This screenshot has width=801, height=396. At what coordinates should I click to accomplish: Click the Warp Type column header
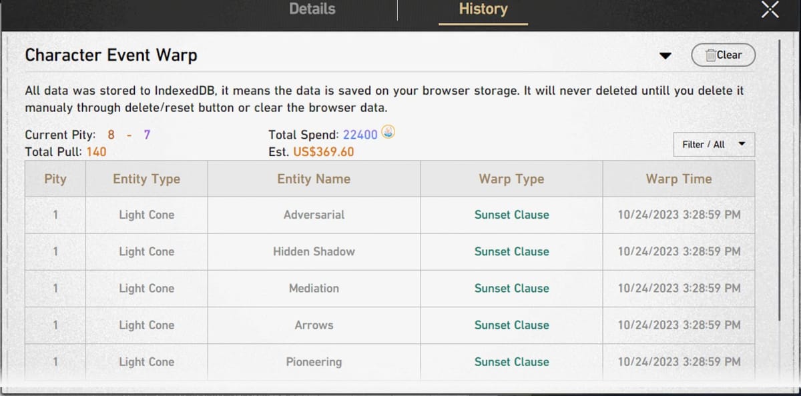(x=511, y=179)
